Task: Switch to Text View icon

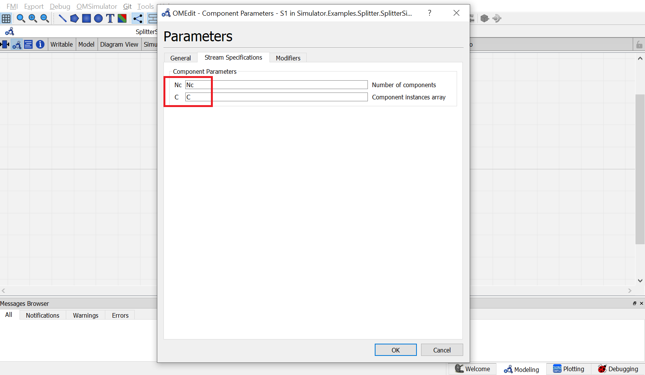Action: coord(28,44)
